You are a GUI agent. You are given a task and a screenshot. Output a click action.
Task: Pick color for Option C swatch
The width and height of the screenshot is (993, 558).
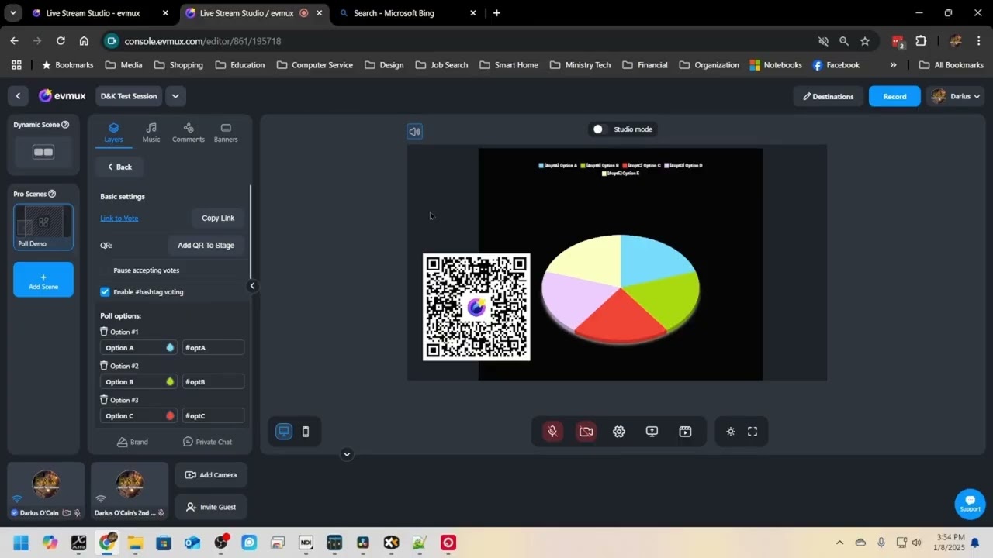(170, 416)
